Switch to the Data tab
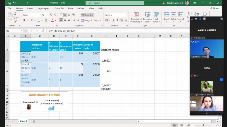 pos(70,8)
